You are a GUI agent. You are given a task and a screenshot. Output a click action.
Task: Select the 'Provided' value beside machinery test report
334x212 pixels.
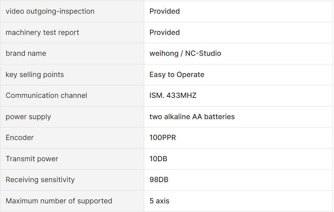coord(164,32)
